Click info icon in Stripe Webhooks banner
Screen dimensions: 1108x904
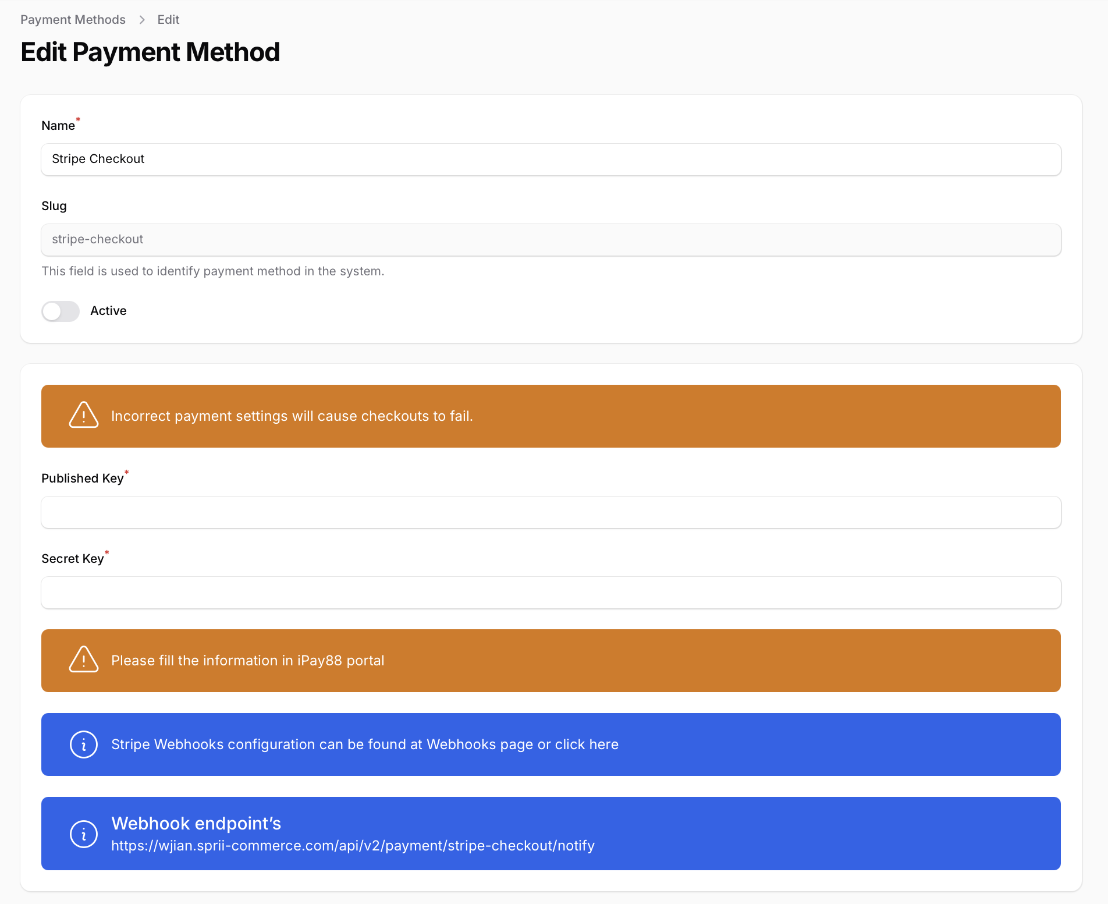[x=84, y=745]
